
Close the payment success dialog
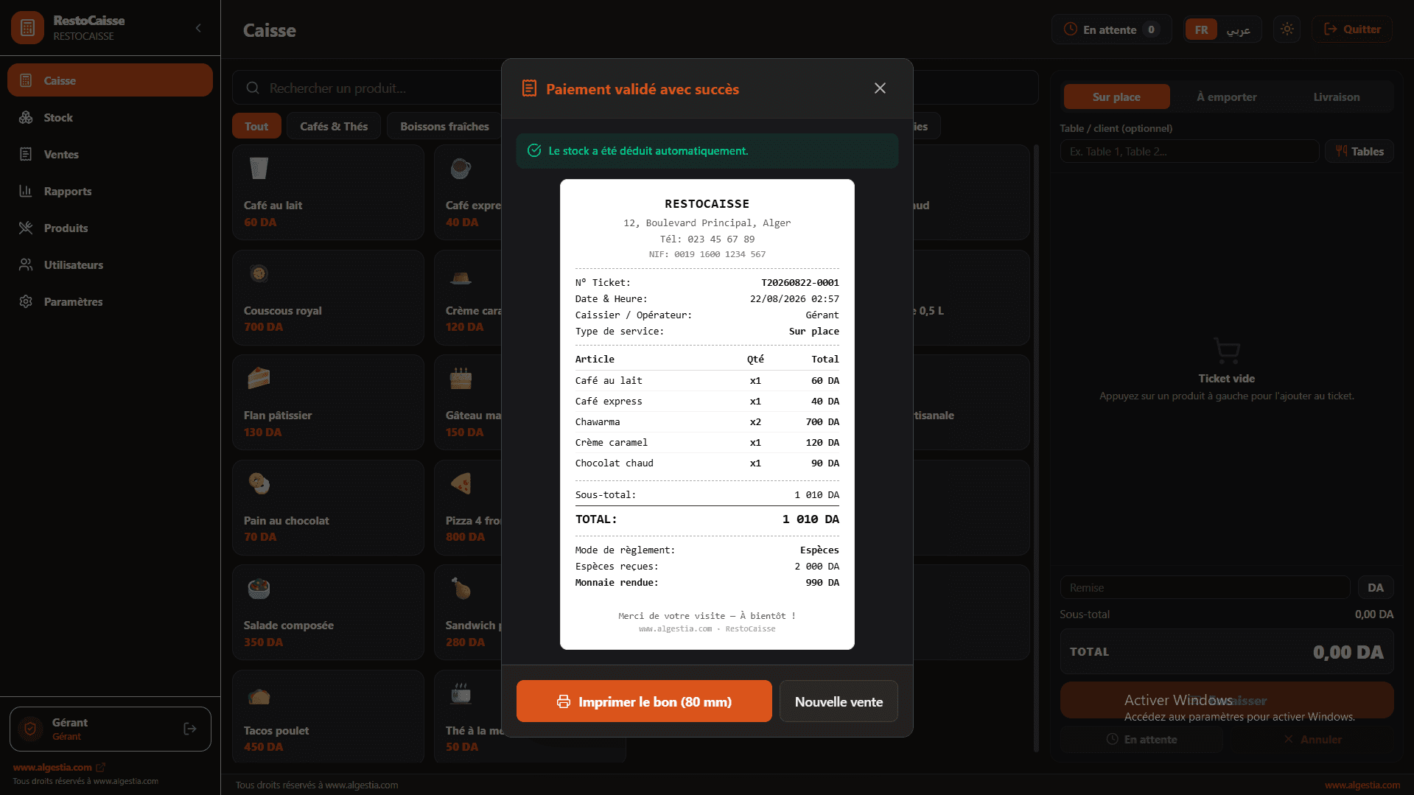click(x=880, y=88)
